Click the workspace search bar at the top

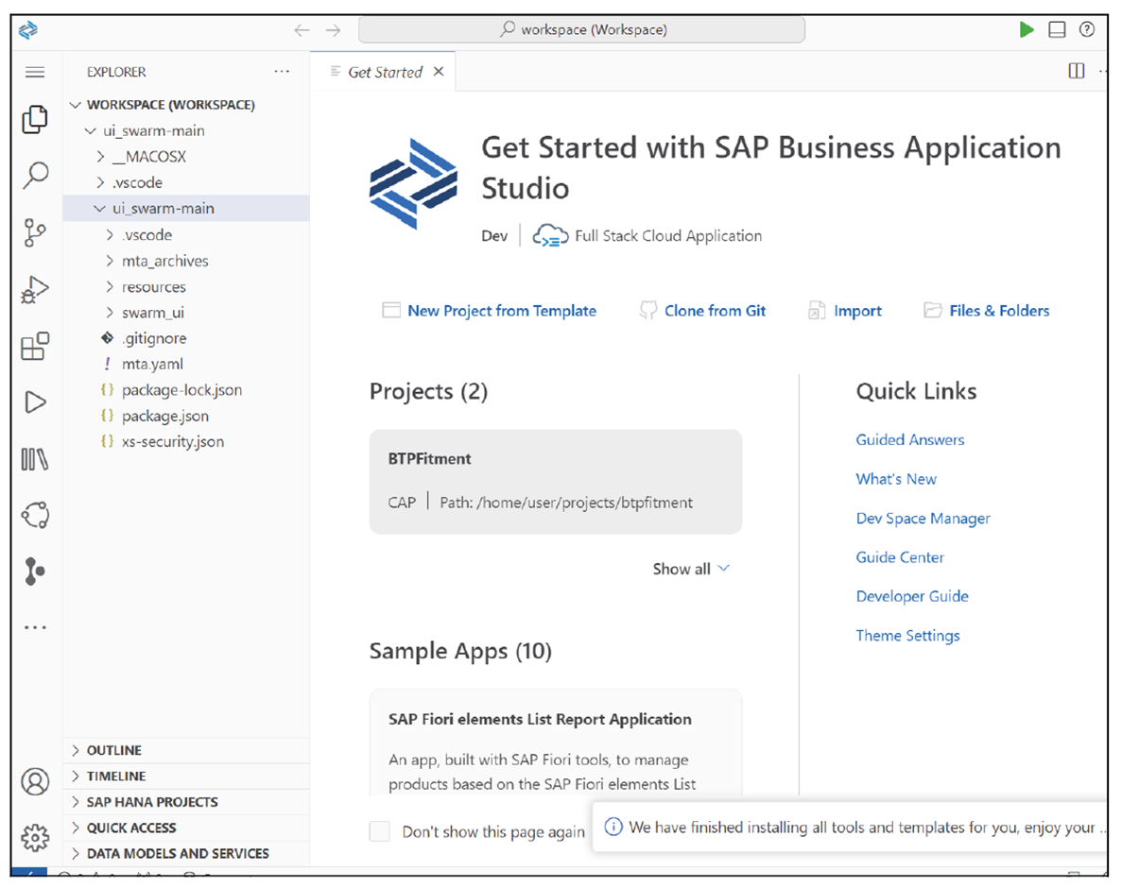click(x=580, y=29)
